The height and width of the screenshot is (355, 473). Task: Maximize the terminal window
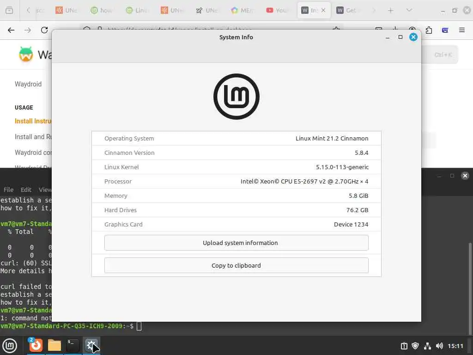(452, 176)
